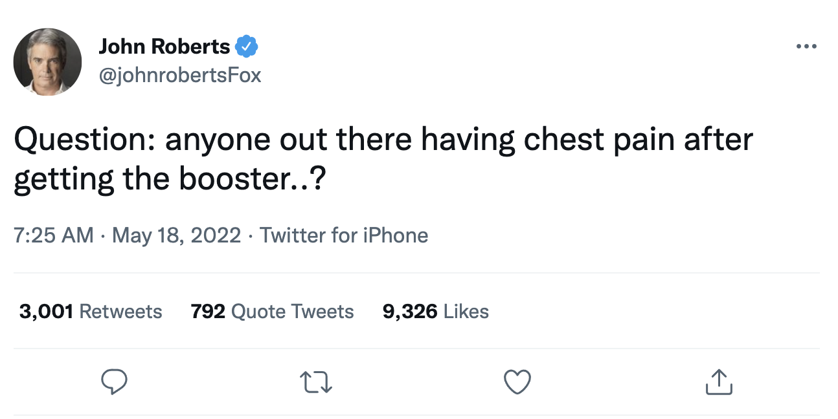The image size is (838, 419).
Task: Retweet this post using the arrows icon
Action: click(317, 381)
